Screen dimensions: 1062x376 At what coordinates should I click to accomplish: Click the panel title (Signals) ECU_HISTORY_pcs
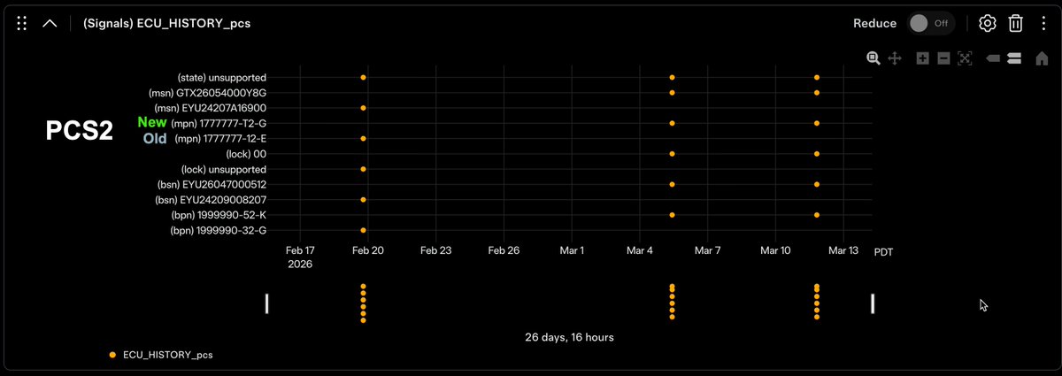[166, 24]
